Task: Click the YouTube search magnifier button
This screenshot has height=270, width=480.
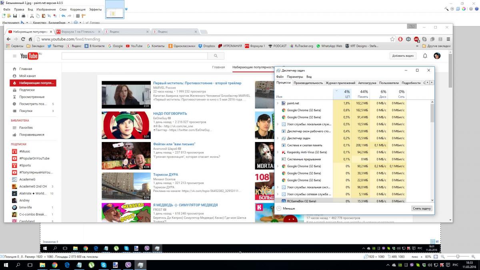Action: pyautogui.click(x=216, y=56)
